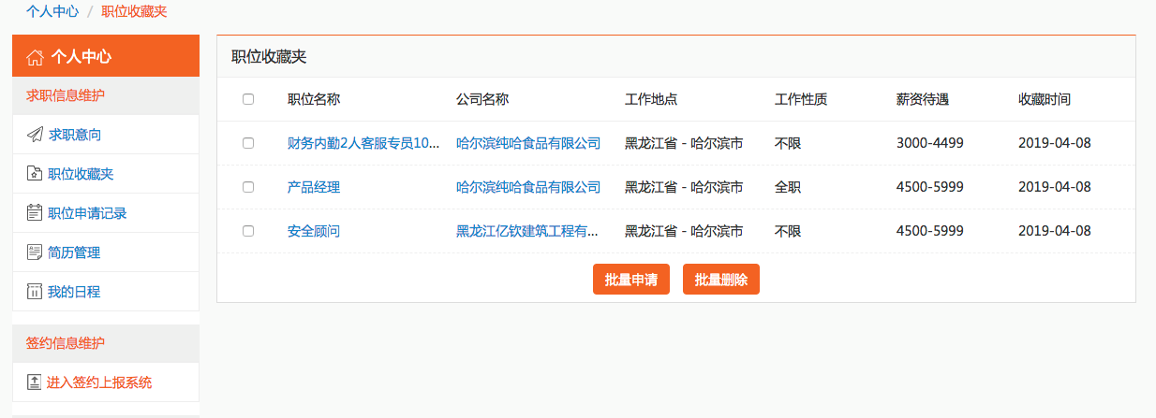1156x418 pixels.
Task: Open 哈尔滨纯哈食品有限公司 link in first row
Action: 527,143
